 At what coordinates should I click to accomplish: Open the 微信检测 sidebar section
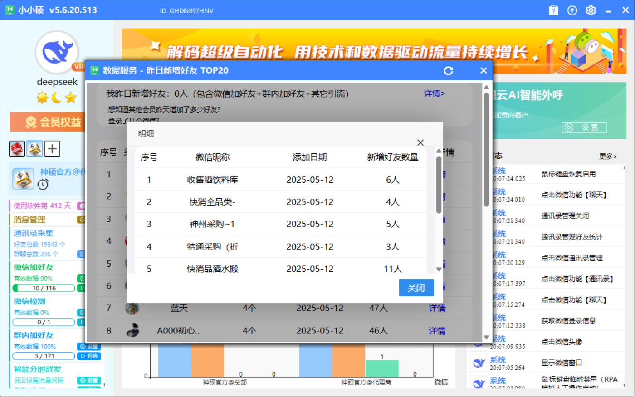(x=29, y=301)
